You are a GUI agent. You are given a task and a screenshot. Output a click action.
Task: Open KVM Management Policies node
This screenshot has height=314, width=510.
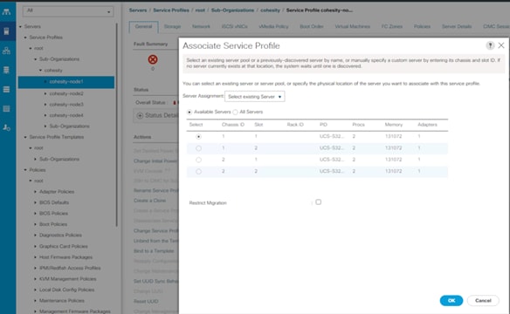[67, 279]
